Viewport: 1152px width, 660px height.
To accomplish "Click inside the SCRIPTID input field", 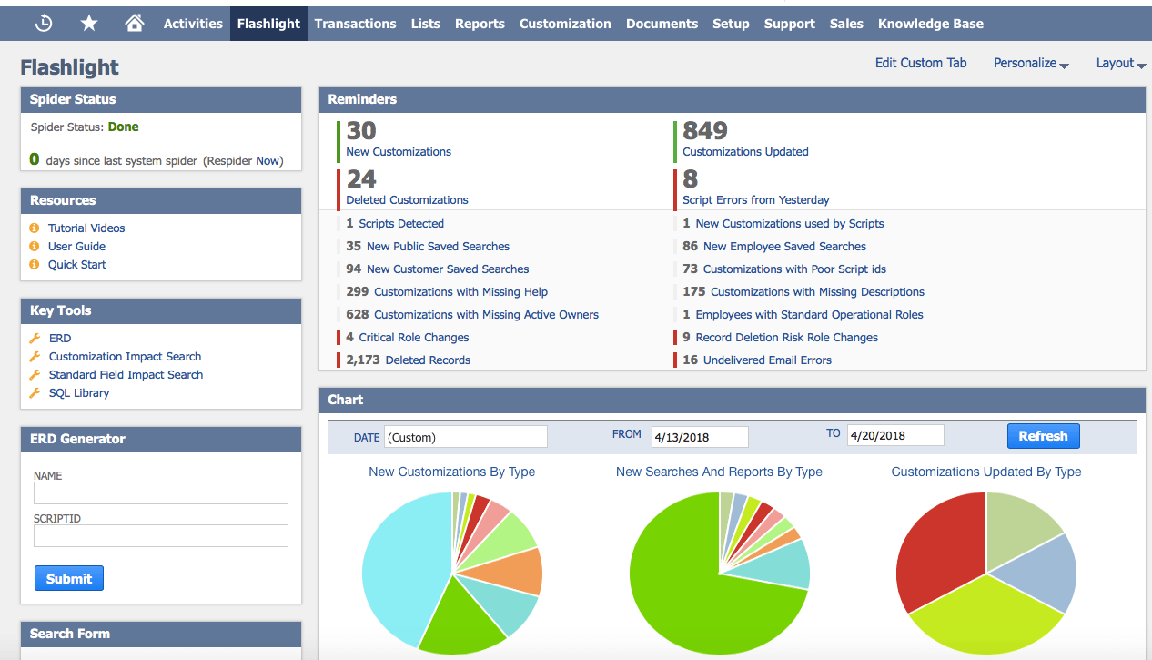I will coord(160,535).
